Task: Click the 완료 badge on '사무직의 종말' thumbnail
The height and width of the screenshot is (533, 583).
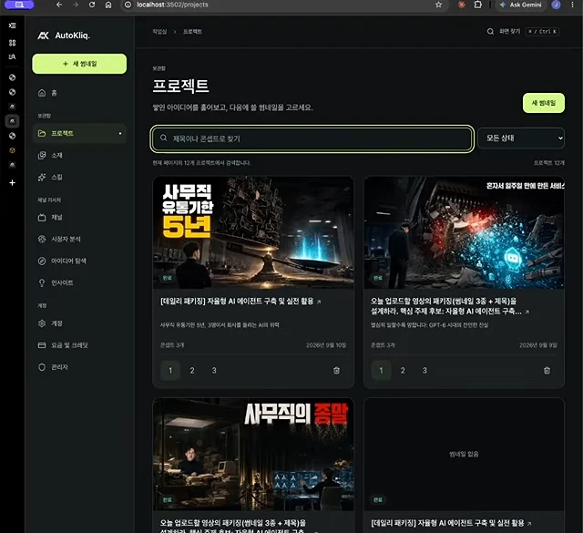Action: 168,500
